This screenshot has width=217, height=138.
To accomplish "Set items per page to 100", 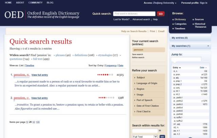I will click(38, 122).
